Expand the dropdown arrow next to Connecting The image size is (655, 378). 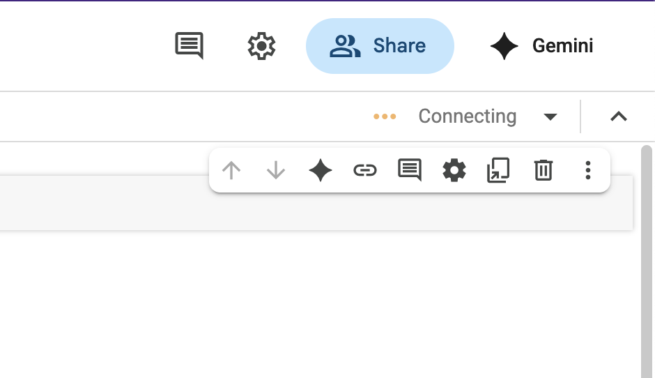point(550,116)
